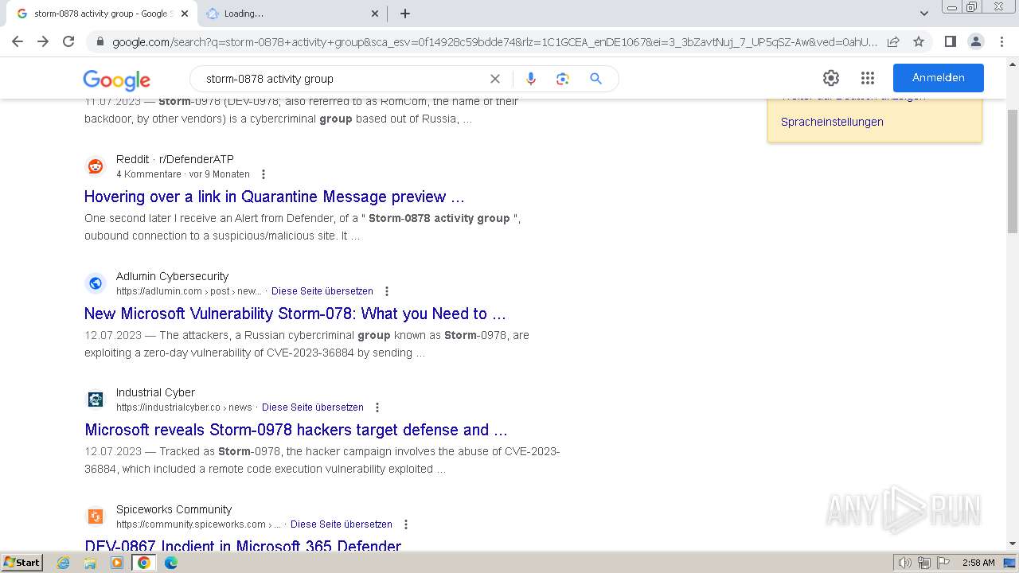Open Chrome three-dot menu
Screen dimensions: 1019x573
[1001, 41]
